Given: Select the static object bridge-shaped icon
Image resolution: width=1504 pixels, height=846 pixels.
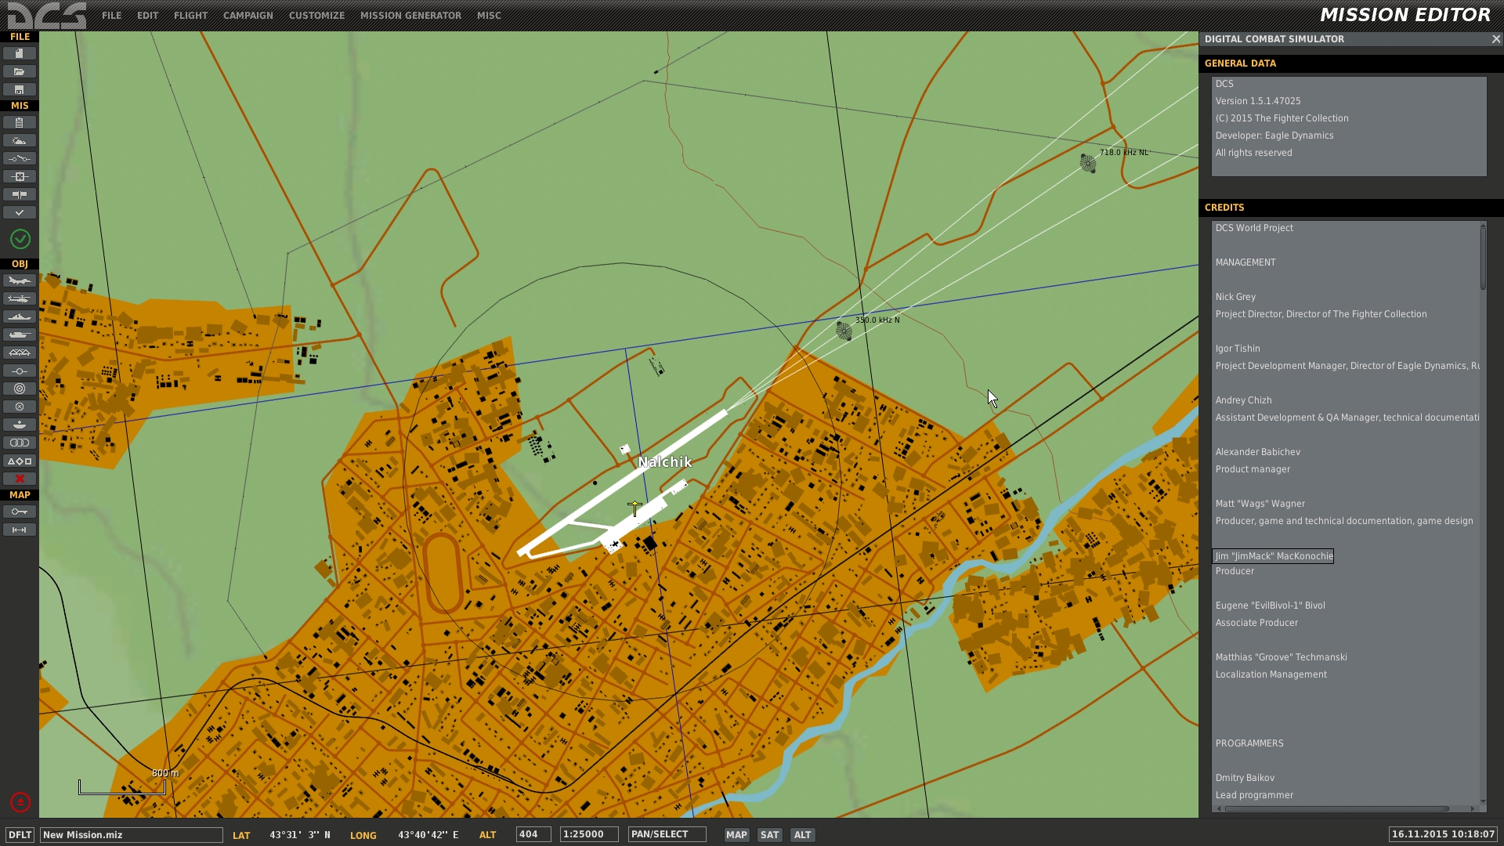Looking at the screenshot, I should 20,352.
